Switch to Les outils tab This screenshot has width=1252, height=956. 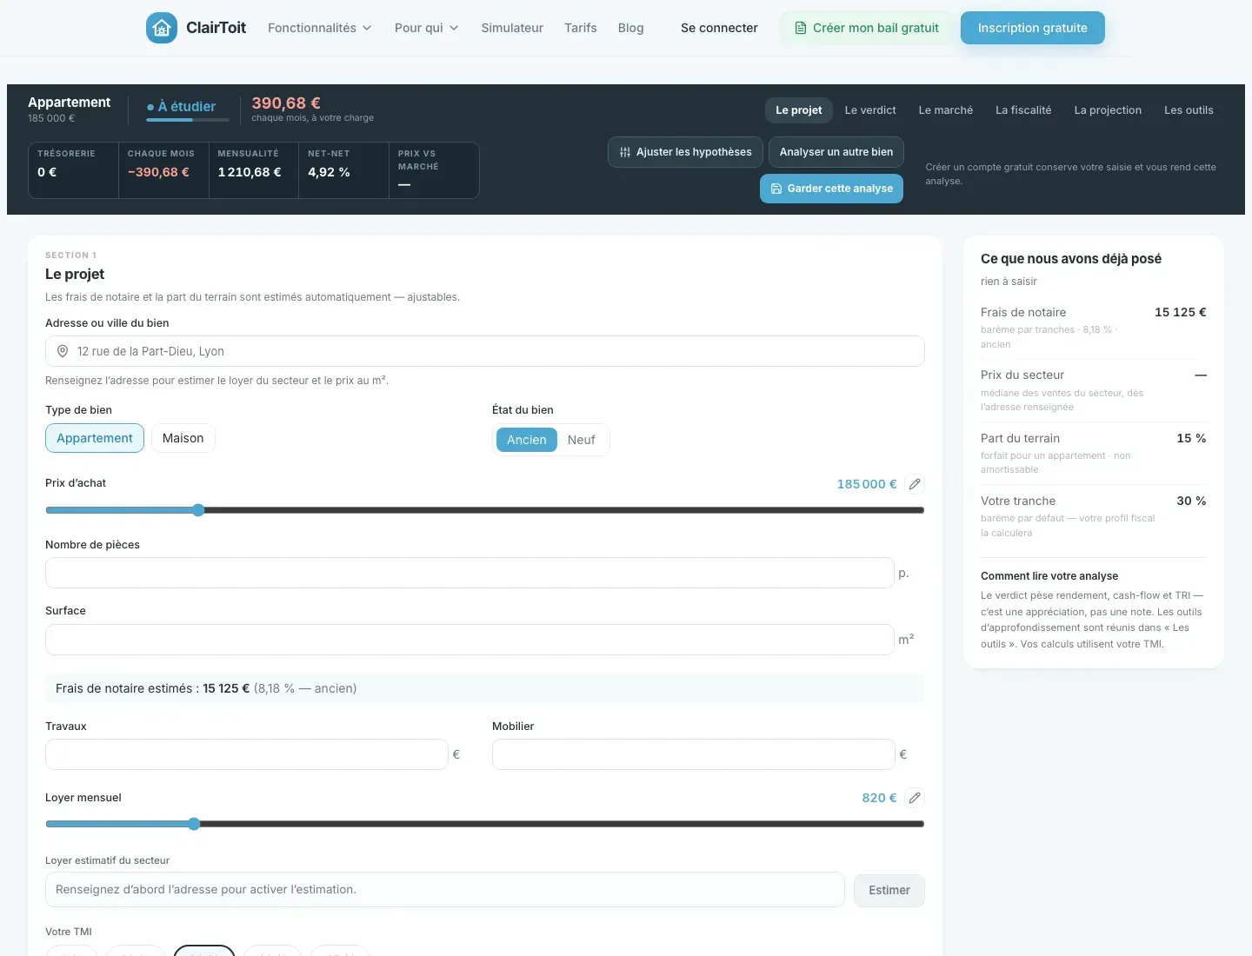[1189, 110]
